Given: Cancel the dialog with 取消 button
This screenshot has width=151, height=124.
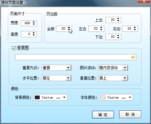Looking at the screenshot, I should [130, 114].
